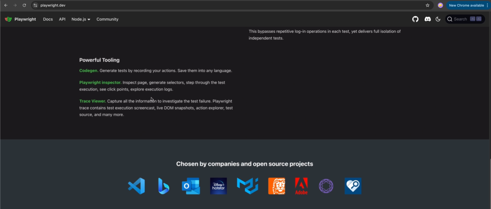Image resolution: width=491 pixels, height=209 pixels.
Task: Click the Adobe logo
Action: click(x=301, y=186)
